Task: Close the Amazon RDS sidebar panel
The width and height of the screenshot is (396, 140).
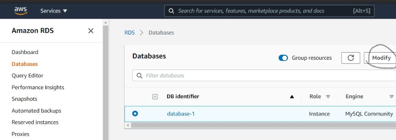Action: pyautogui.click(x=91, y=31)
